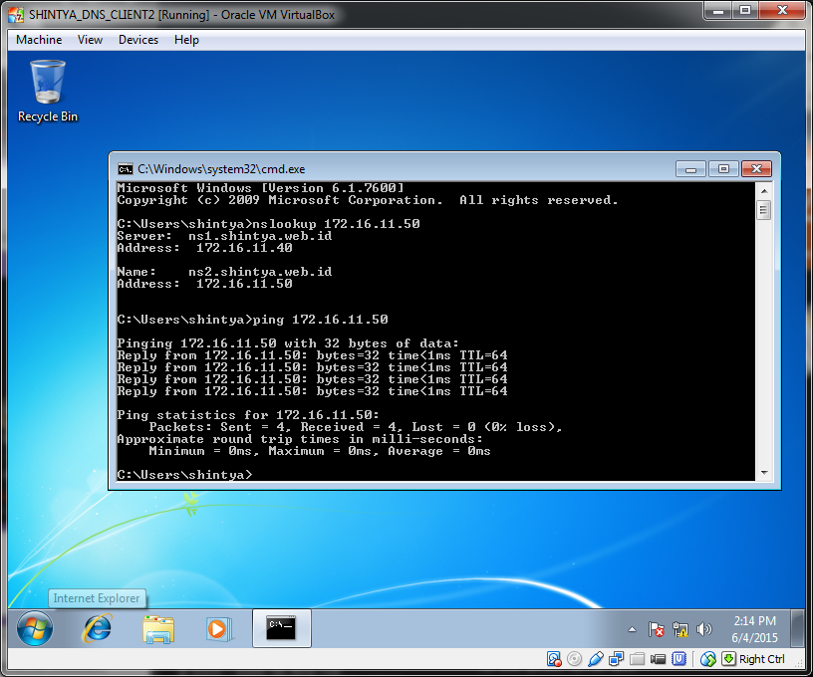Click the 'ns2.shintya.web.id' name text
Viewport: 813px width, 677px height.
(x=260, y=272)
